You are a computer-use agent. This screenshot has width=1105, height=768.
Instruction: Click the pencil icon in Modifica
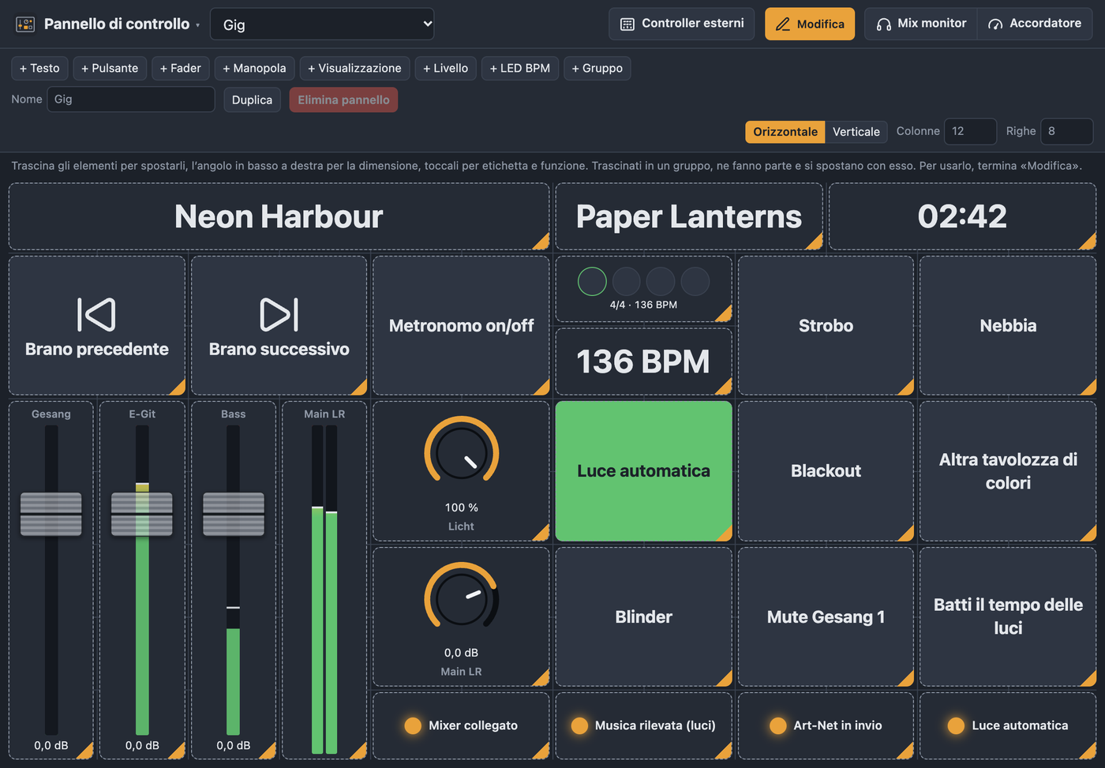(x=783, y=24)
